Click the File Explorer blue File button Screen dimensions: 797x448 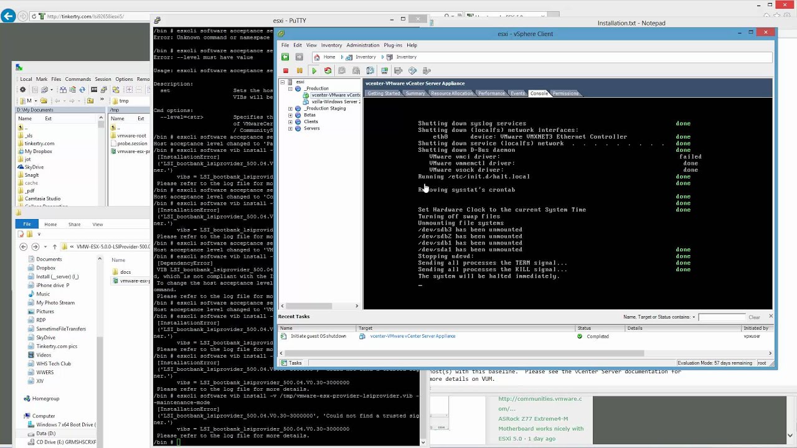click(27, 225)
